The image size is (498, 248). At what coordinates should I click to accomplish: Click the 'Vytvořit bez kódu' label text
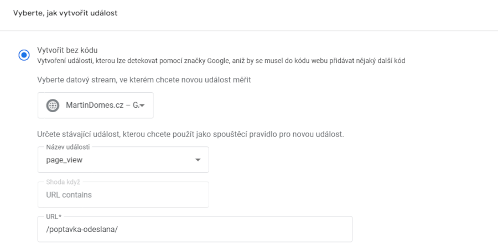click(x=68, y=50)
